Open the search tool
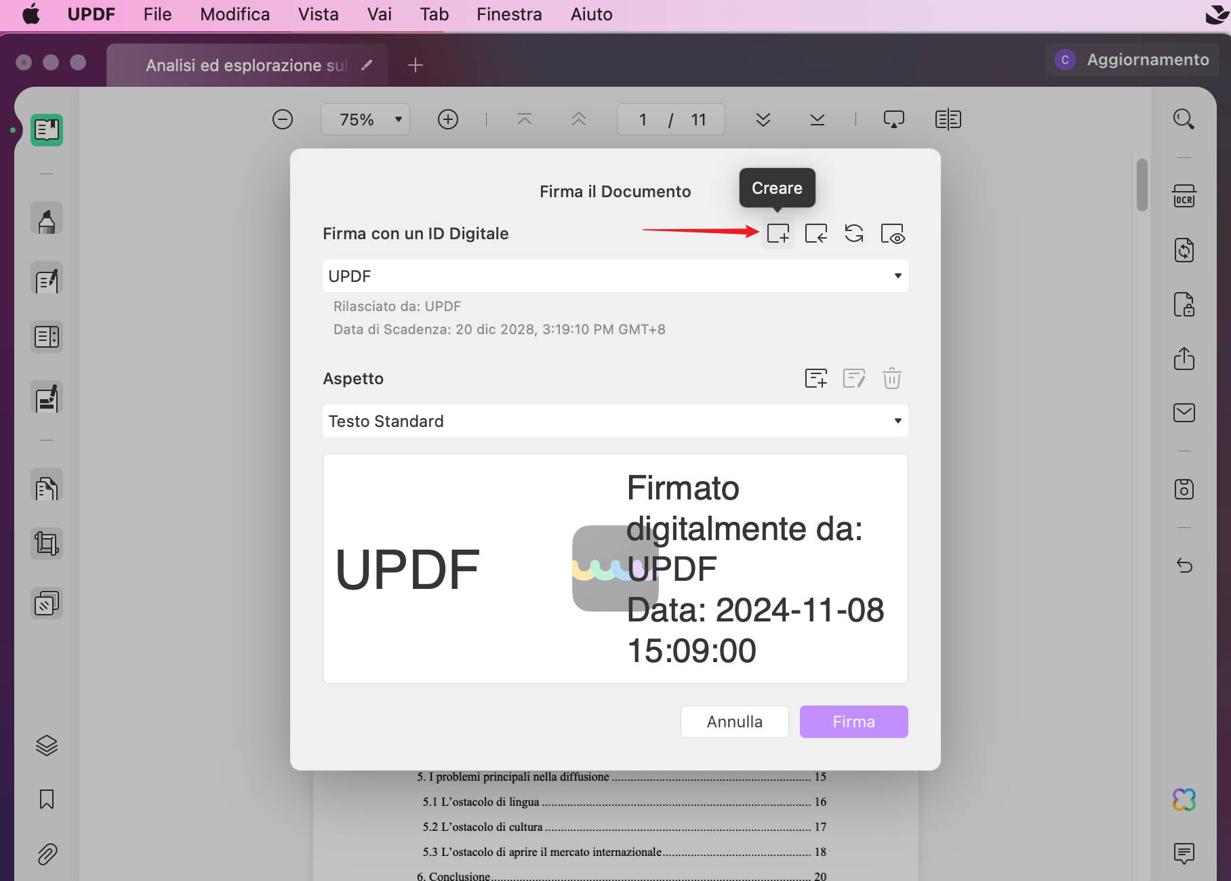Screen dimensions: 1231x881 coord(1184,119)
